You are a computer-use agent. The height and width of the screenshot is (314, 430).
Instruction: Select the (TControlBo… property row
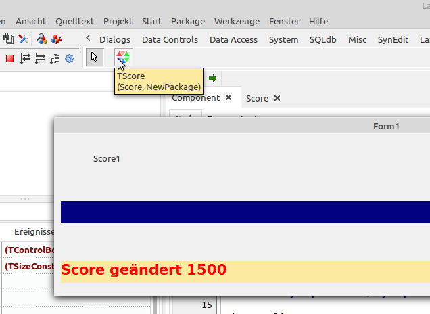coord(29,250)
